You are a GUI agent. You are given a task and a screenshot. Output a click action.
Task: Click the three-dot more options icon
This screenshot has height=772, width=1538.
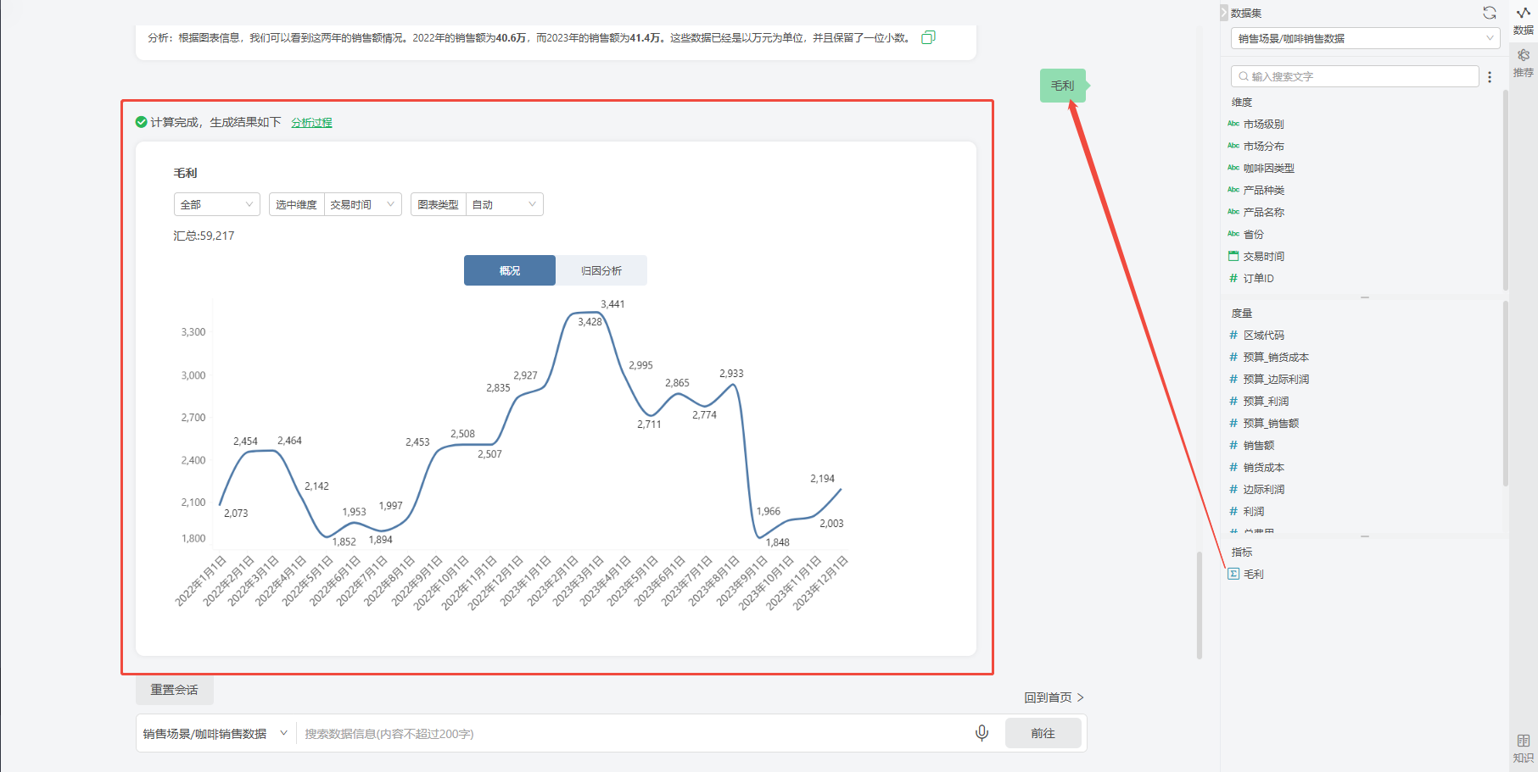[x=1490, y=77]
